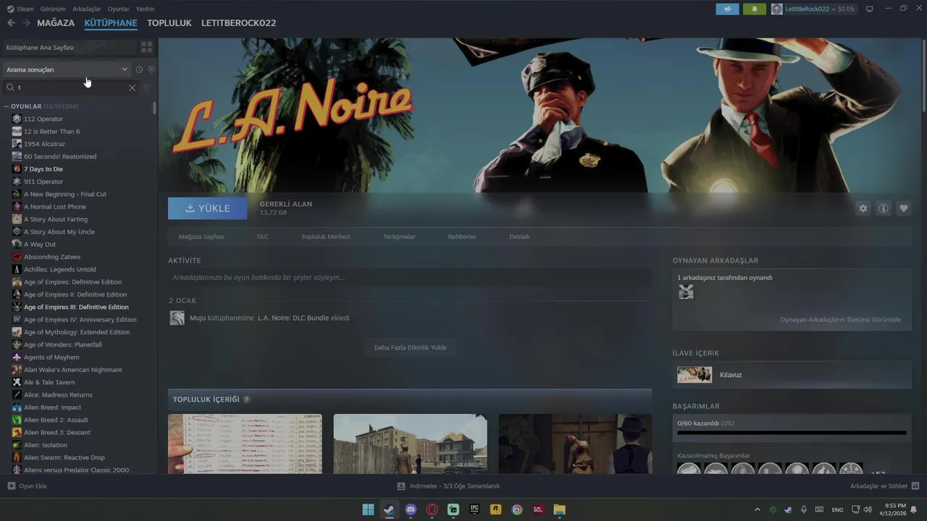Open the 'Topluluk Merkezi' link
927x521 pixels.
(326, 237)
